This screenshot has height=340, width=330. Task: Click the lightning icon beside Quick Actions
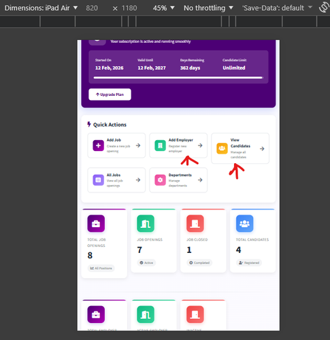point(89,124)
